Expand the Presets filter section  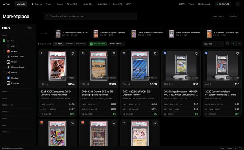coord(17,92)
